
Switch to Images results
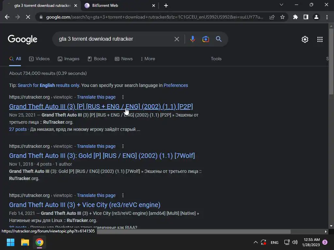tap(68, 59)
